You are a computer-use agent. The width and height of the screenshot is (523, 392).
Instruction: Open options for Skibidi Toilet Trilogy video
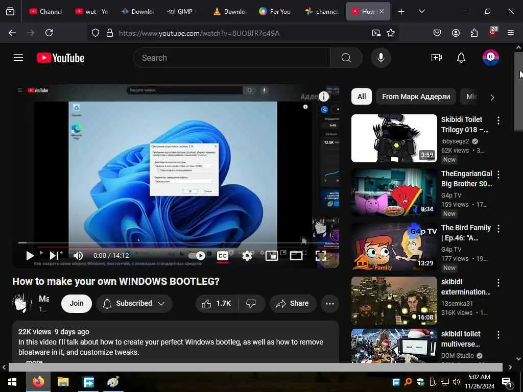click(x=498, y=120)
